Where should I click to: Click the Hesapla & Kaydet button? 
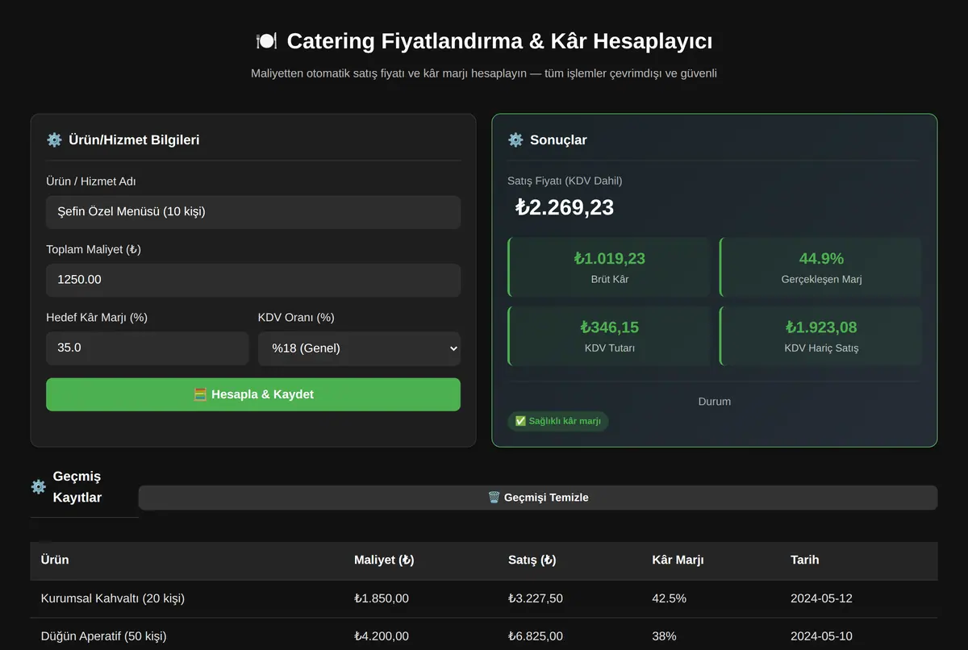click(x=253, y=394)
